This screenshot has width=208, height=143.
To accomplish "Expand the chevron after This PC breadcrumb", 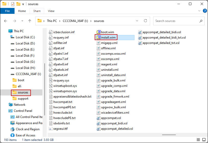I will [60, 21].
